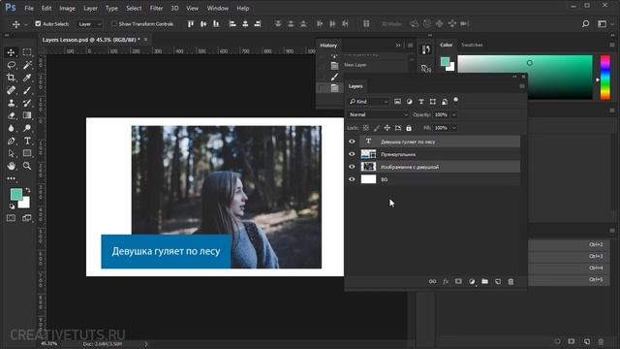The height and width of the screenshot is (349, 620).
Task: Select the Move tool in the toolbox
Action: point(11,52)
